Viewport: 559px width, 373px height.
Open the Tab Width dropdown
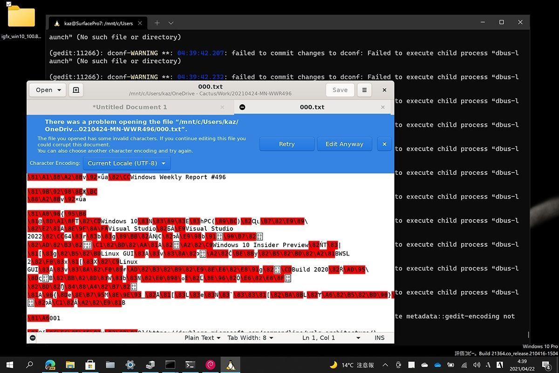250,338
